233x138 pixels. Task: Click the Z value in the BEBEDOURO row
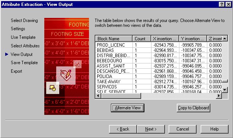[214, 60]
